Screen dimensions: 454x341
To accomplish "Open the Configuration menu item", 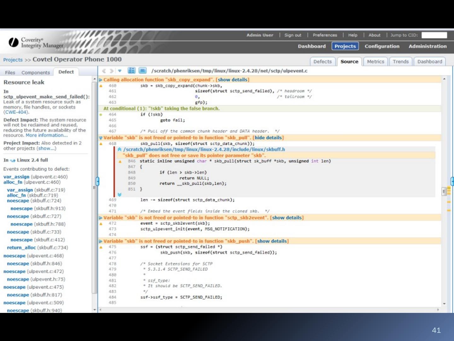I will coord(382,46).
